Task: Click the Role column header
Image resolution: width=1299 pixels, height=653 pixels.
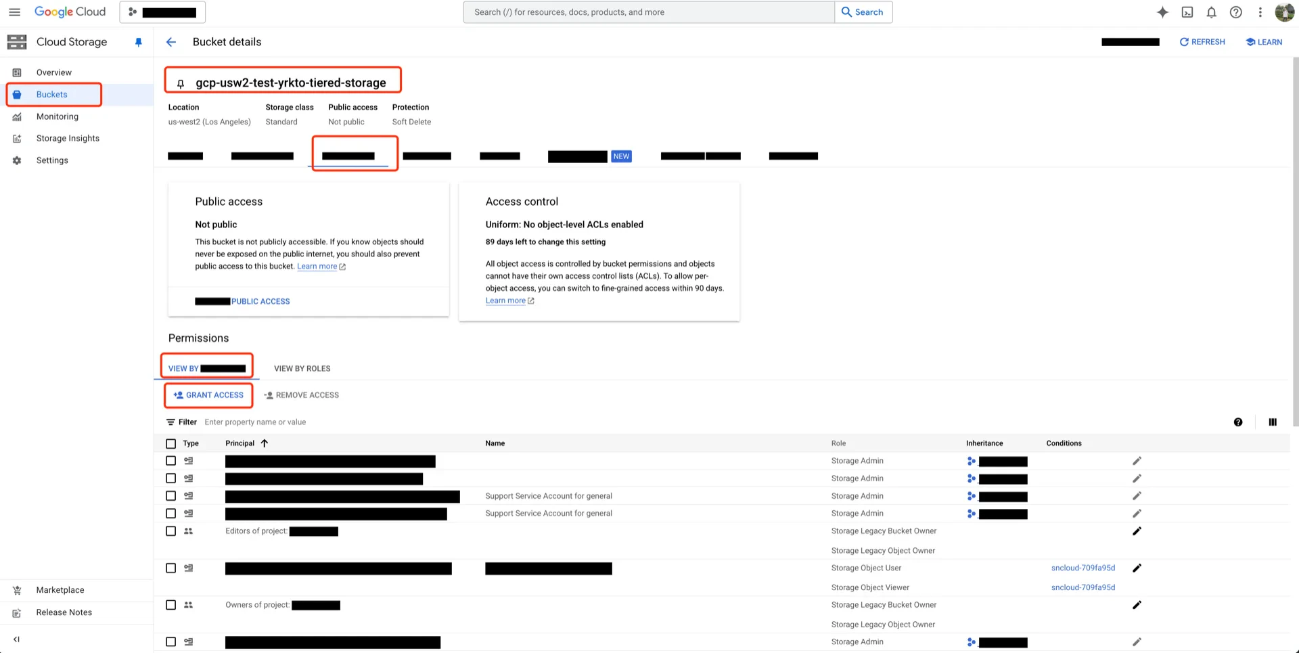Action: pos(838,443)
